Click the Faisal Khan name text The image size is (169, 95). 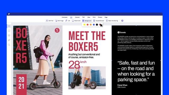click(x=122, y=85)
